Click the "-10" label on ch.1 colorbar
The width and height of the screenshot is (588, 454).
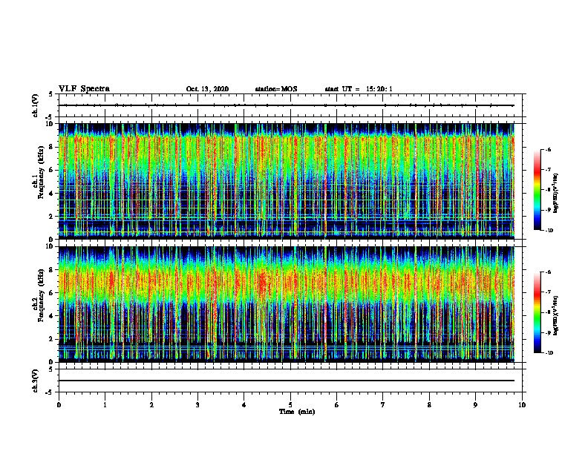pyautogui.click(x=549, y=230)
